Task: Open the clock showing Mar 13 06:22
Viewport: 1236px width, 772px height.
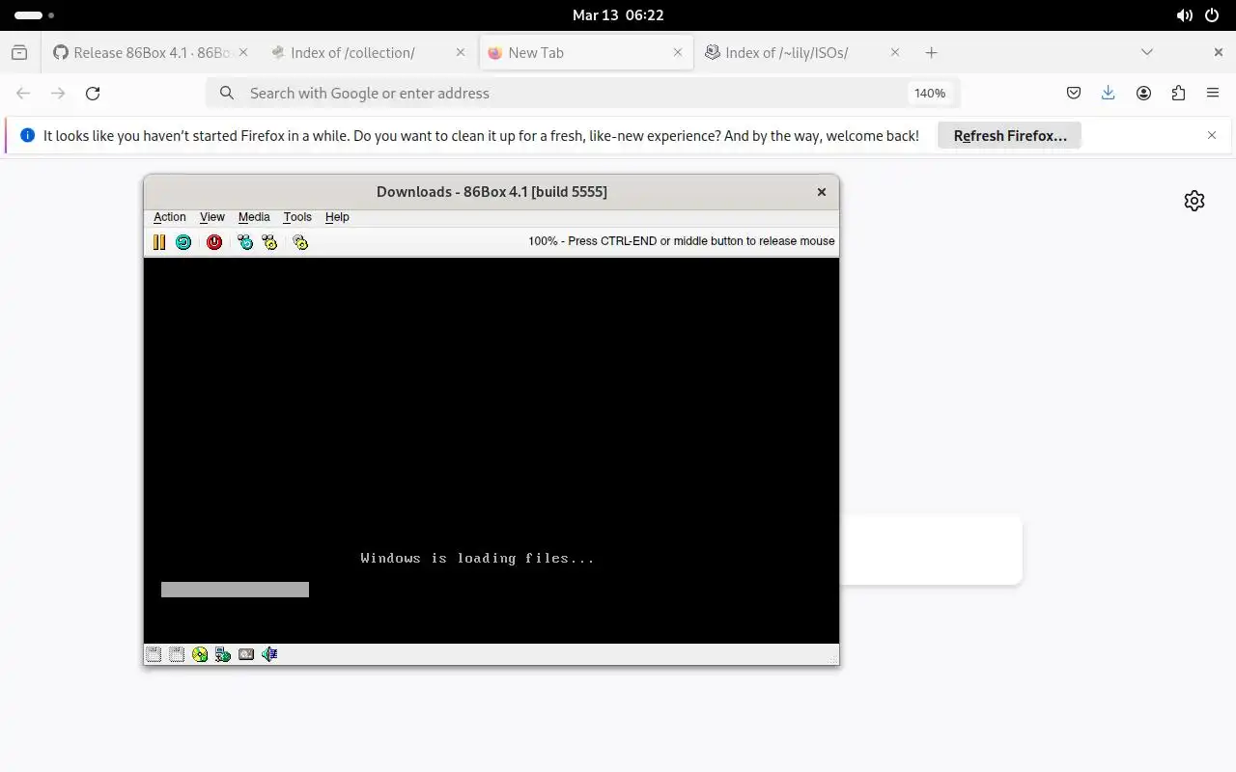Action: click(x=618, y=15)
